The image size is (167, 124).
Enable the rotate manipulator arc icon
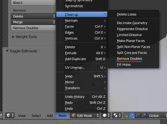pos(138,115)
